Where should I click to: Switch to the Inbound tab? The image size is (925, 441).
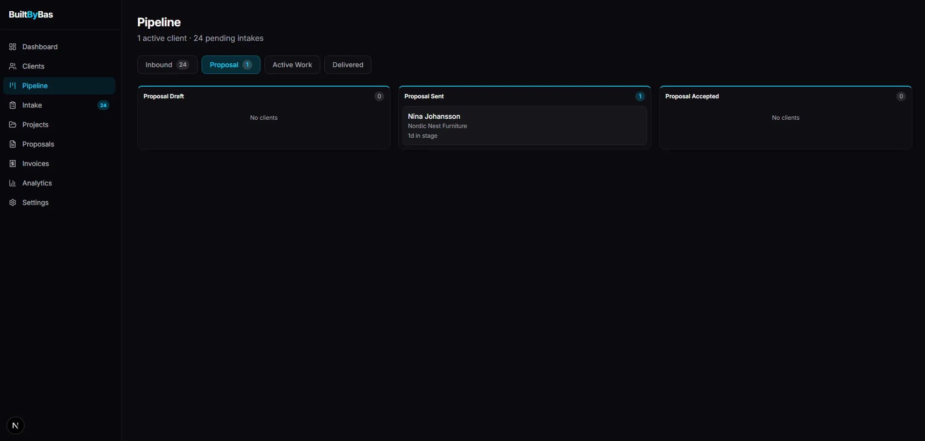pyautogui.click(x=167, y=65)
